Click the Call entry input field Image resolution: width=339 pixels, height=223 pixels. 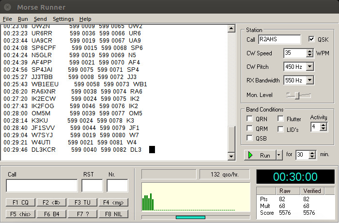coord(42,186)
